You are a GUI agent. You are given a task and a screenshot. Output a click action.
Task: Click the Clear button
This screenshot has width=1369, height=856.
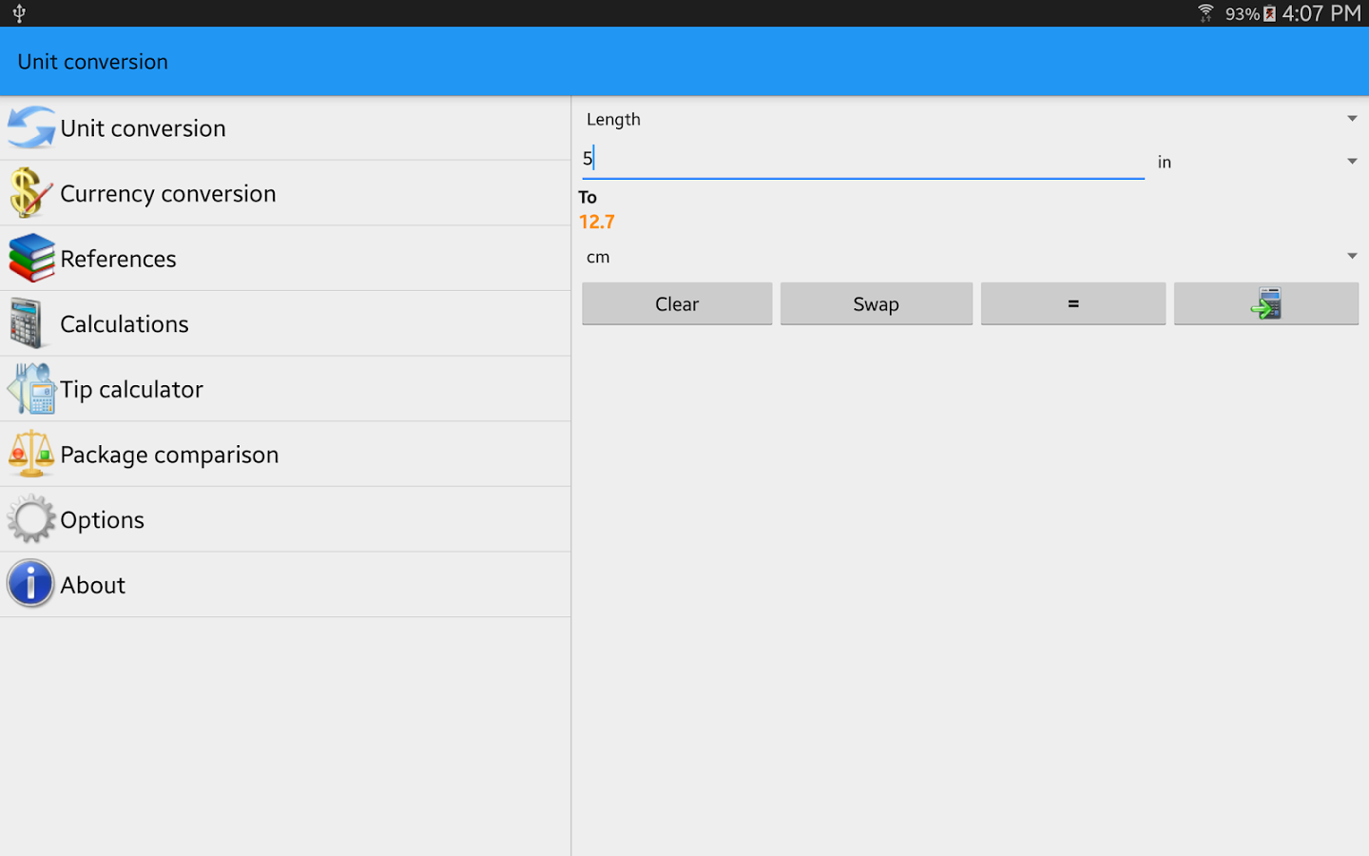(x=677, y=303)
